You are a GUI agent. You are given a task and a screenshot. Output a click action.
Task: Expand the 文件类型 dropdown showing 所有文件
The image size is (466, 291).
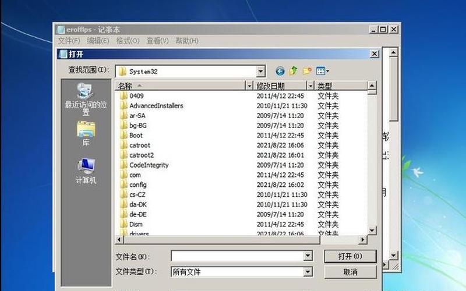308,272
